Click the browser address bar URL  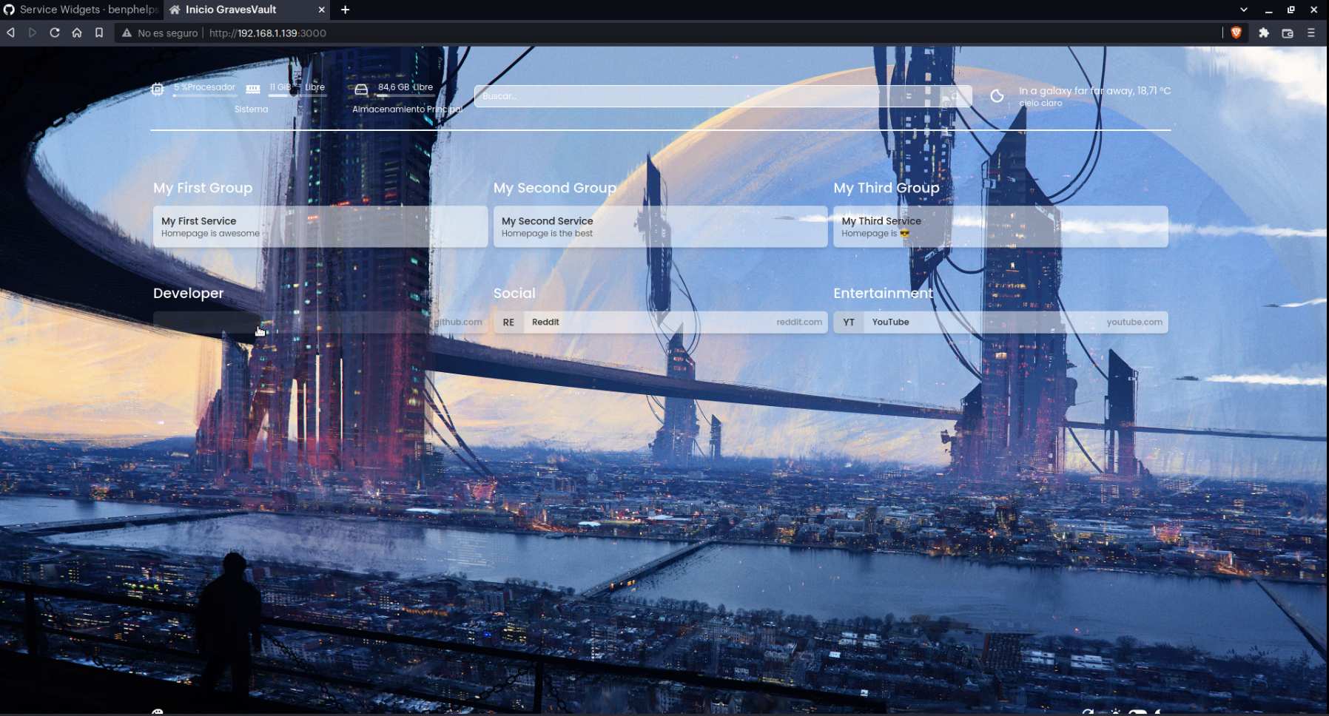pos(268,33)
